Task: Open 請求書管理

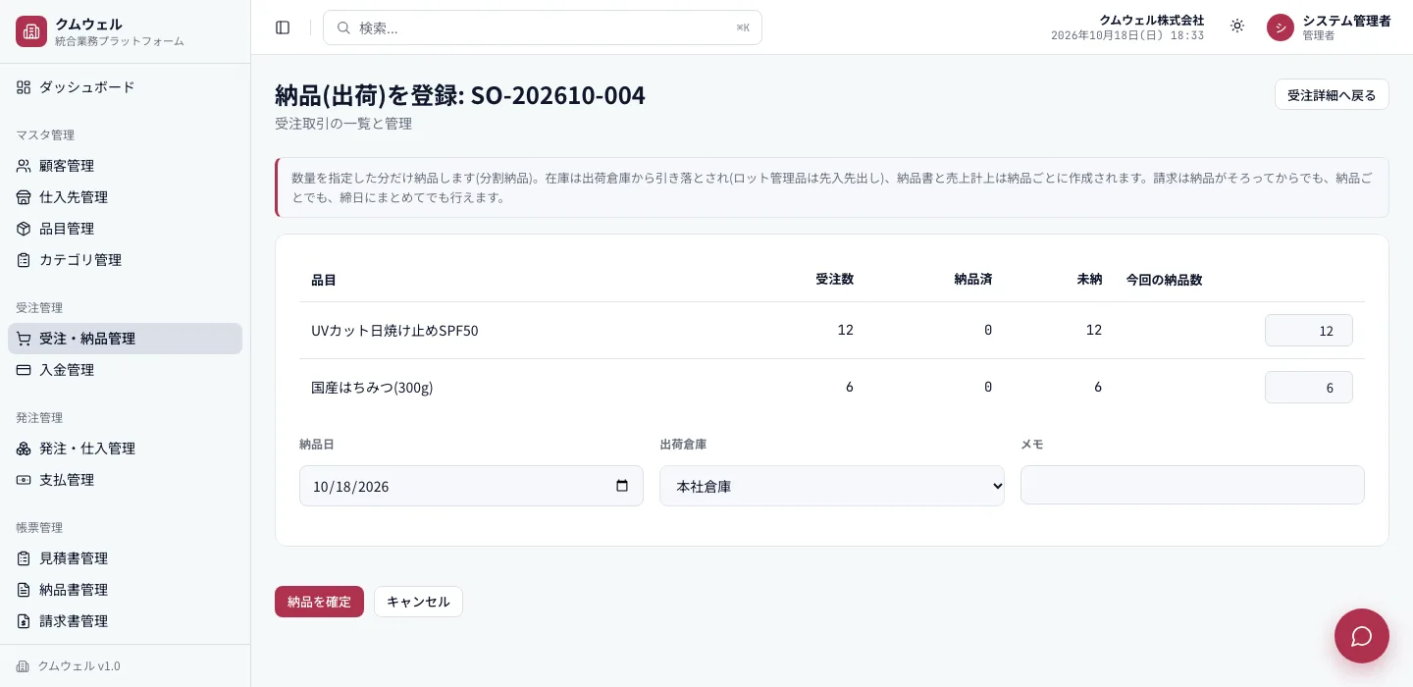Action: click(x=125, y=621)
